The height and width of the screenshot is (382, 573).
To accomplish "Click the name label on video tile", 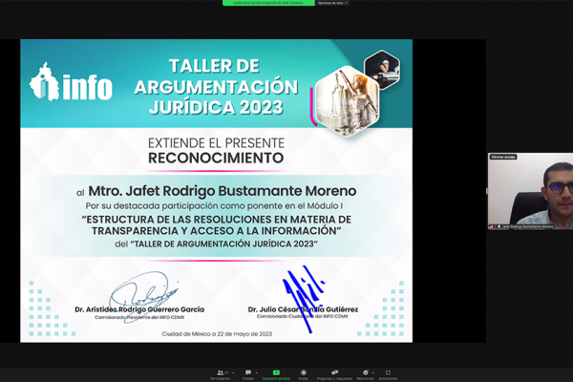I will (x=528, y=226).
